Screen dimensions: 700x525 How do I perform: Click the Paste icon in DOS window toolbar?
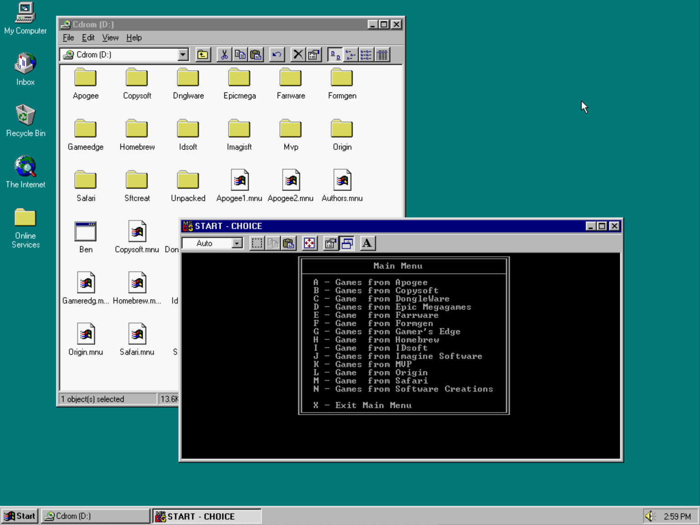tap(288, 243)
